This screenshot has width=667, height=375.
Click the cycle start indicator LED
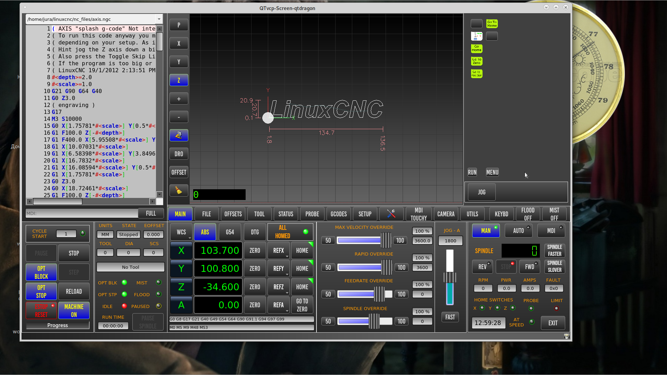pos(83,233)
